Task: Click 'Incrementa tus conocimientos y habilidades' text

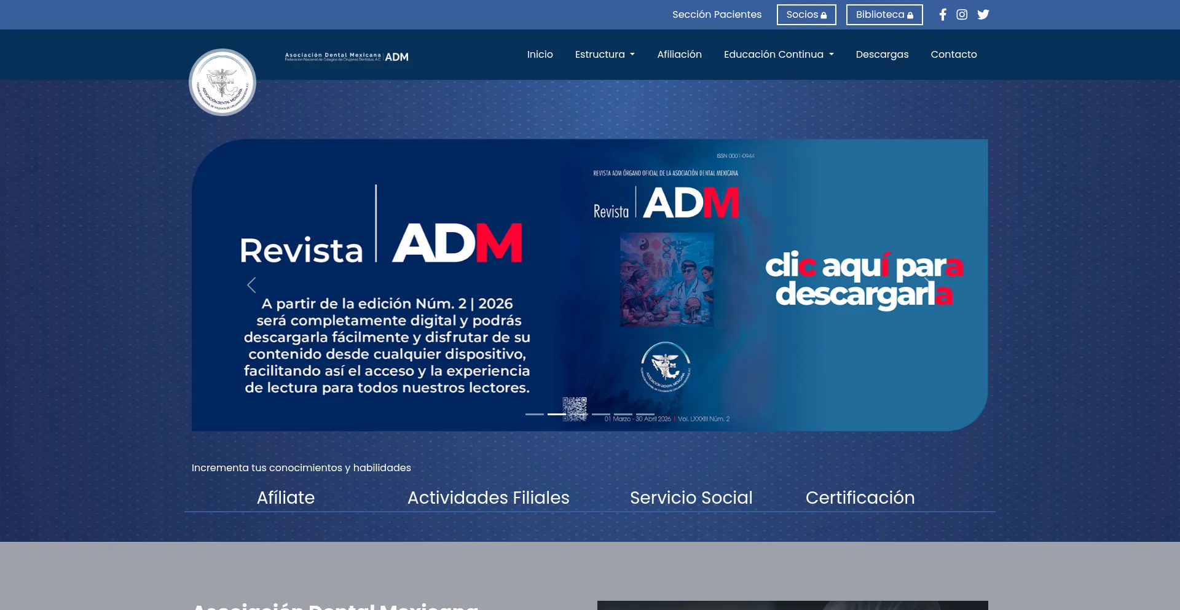Action: [x=301, y=468]
